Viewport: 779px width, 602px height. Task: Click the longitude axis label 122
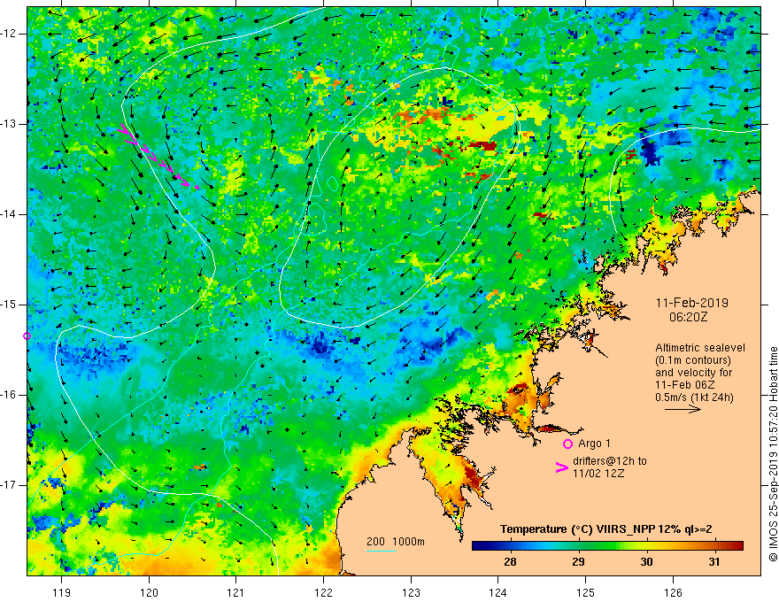pos(323,592)
